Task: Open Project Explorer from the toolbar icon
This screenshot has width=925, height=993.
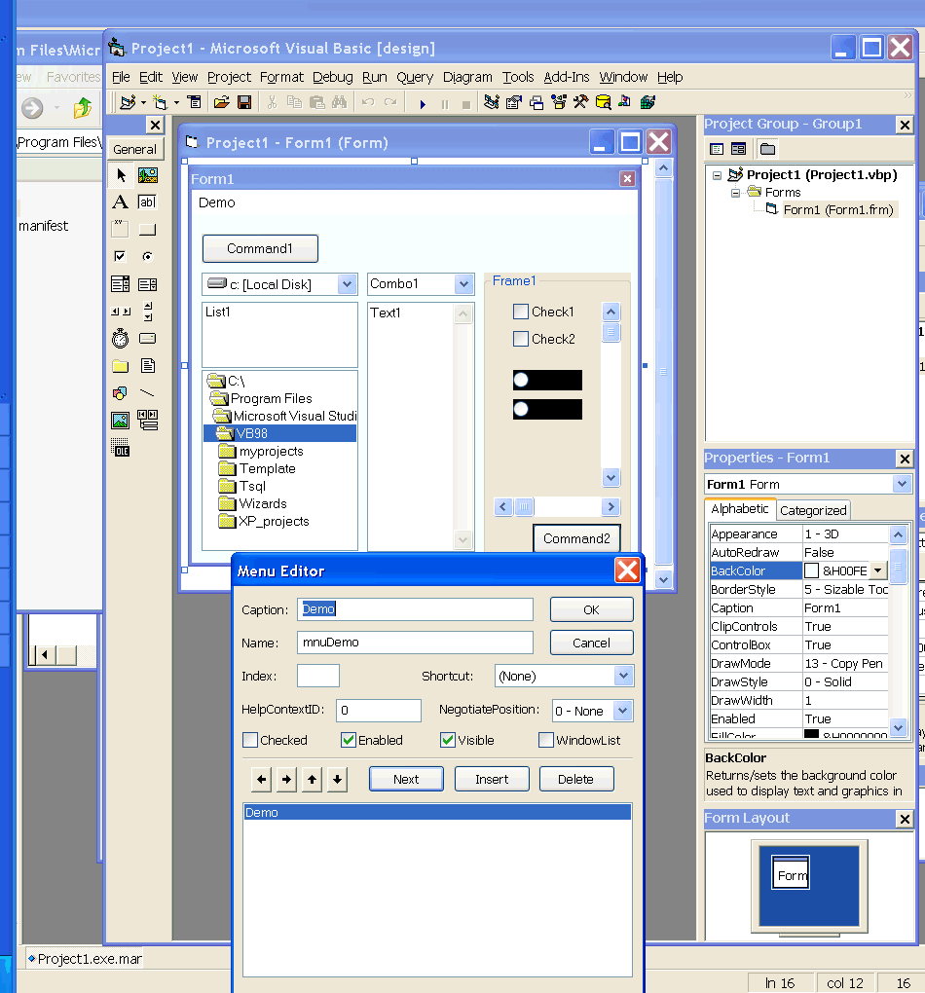Action: pyautogui.click(x=491, y=102)
